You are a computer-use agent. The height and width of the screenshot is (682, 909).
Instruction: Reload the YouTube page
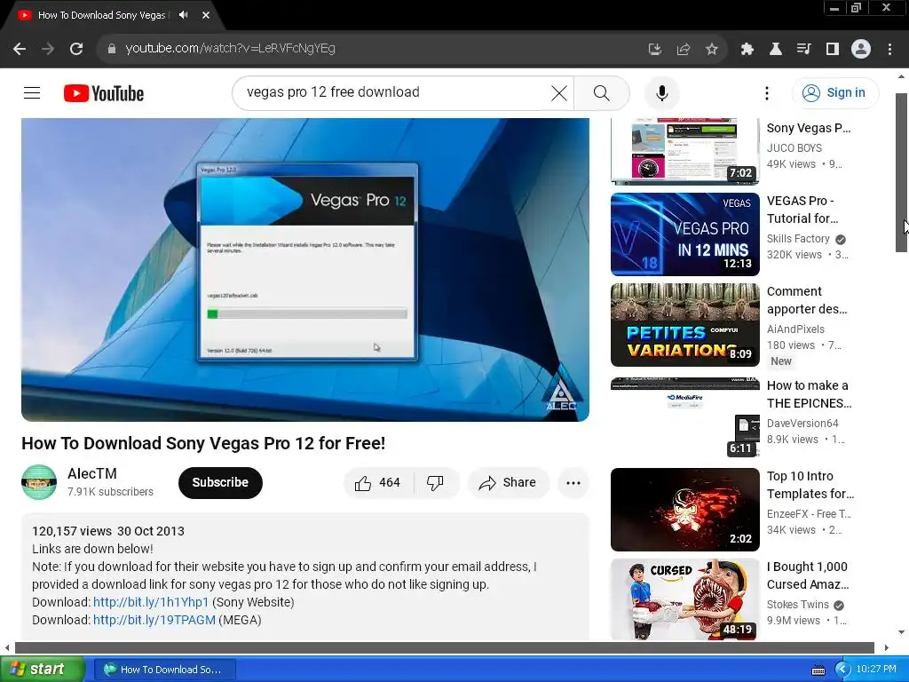tap(76, 49)
